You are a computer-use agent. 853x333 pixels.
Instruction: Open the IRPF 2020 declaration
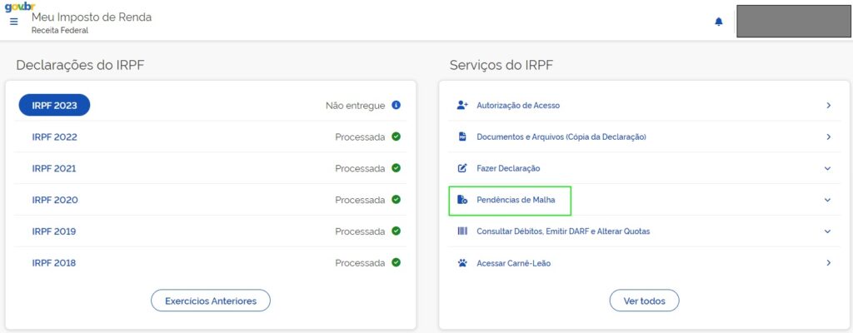click(54, 201)
